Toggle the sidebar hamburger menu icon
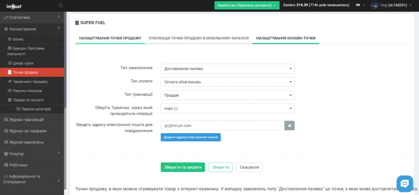Viewport: 419px width, 195px height. [x=61, y=5]
